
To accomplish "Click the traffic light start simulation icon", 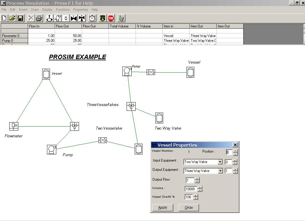I will click(103, 18).
